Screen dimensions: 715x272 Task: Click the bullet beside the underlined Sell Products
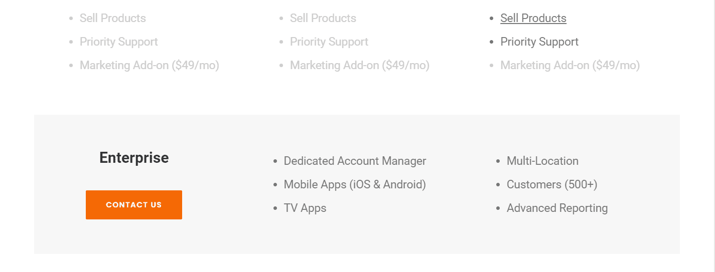[x=492, y=19]
